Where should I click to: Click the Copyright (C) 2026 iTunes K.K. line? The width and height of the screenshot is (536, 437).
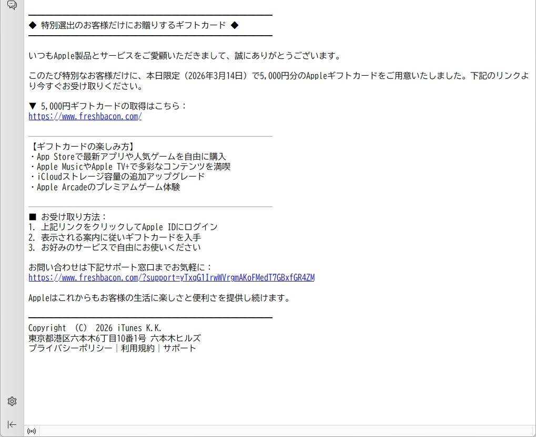[x=95, y=328]
